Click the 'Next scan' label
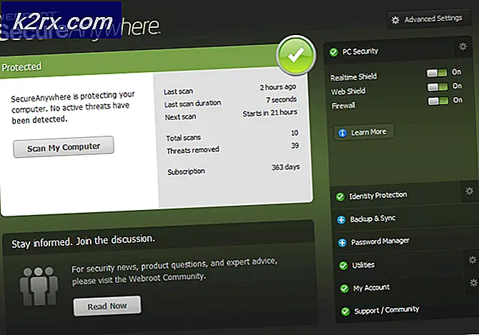Image resolution: width=479 pixels, height=335 pixels. pyautogui.click(x=180, y=117)
